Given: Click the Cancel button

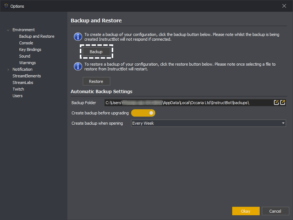Looking at the screenshot, I should point(275,211).
